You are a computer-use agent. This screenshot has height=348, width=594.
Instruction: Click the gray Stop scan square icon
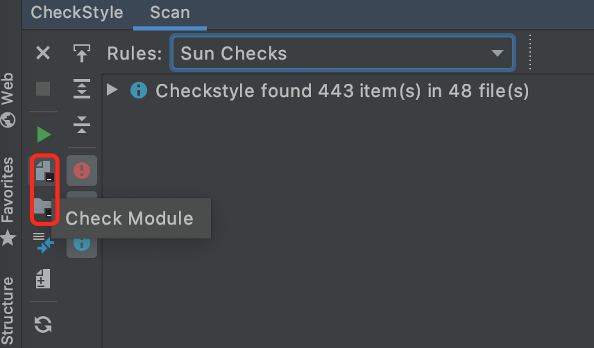point(43,89)
